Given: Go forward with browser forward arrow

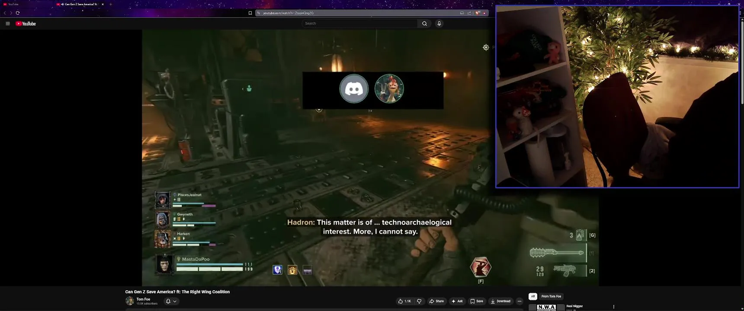Looking at the screenshot, I should click(11, 13).
